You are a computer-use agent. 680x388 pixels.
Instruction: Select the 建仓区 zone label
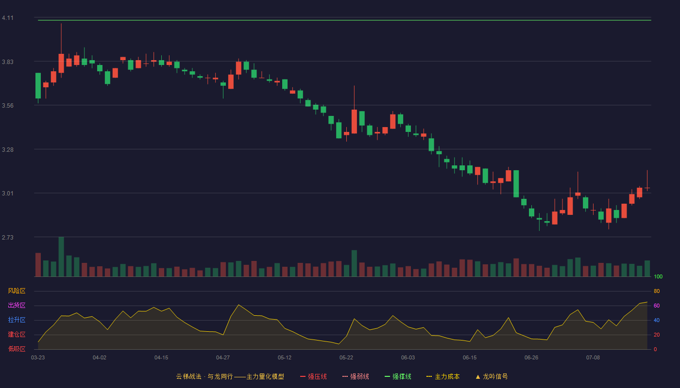17,335
